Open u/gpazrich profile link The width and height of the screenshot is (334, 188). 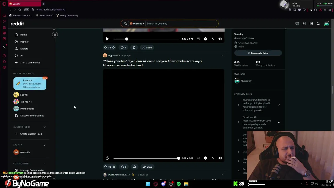tap(113, 55)
